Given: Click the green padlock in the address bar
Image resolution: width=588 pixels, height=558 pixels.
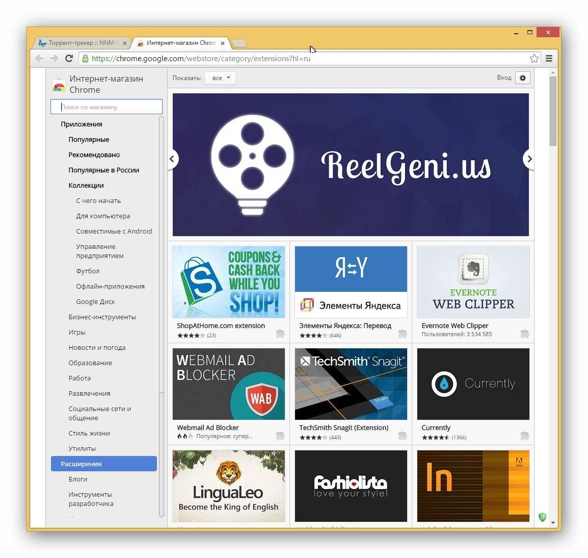Looking at the screenshot, I should click(86, 58).
